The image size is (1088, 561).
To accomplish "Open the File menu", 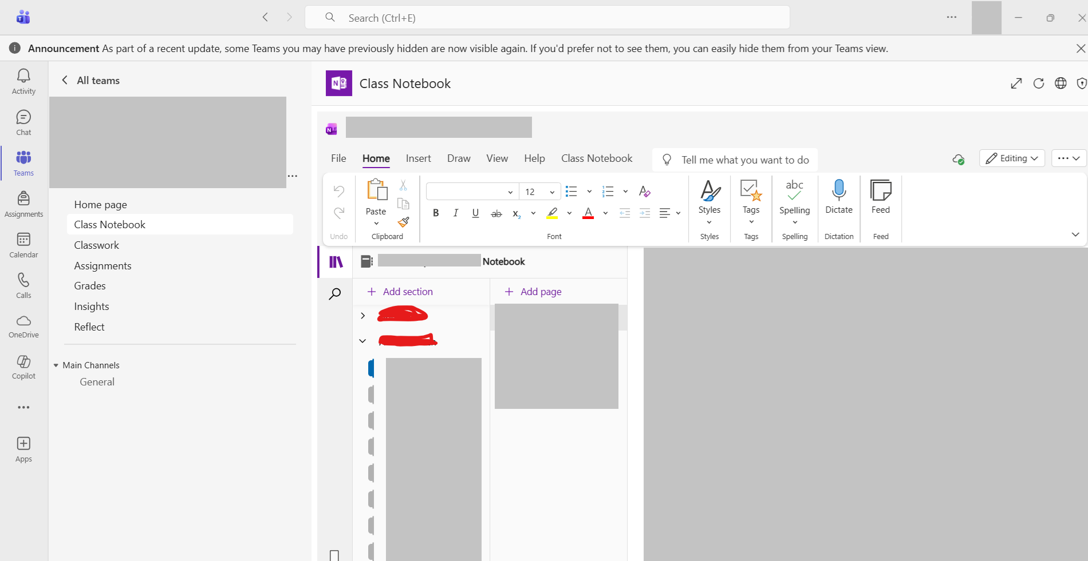I will (x=338, y=158).
